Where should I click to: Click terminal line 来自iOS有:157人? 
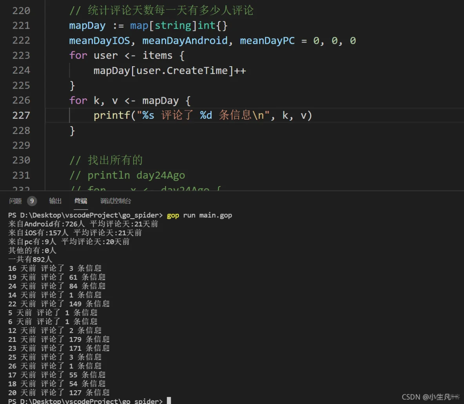(75, 233)
